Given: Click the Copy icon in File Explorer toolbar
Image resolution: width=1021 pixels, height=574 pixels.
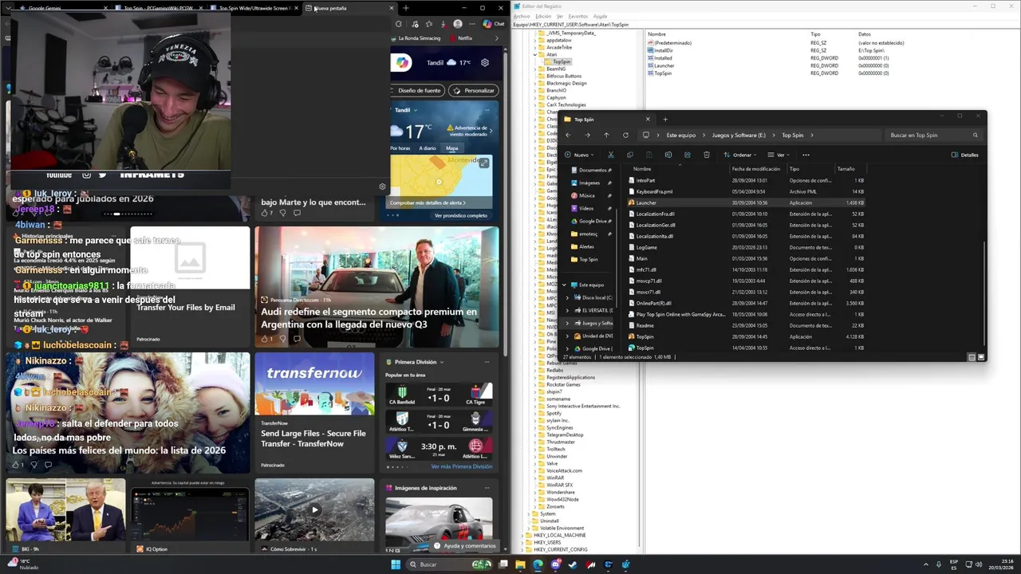Looking at the screenshot, I should pos(630,155).
